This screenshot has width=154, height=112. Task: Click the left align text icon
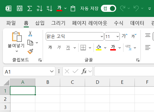148,47
